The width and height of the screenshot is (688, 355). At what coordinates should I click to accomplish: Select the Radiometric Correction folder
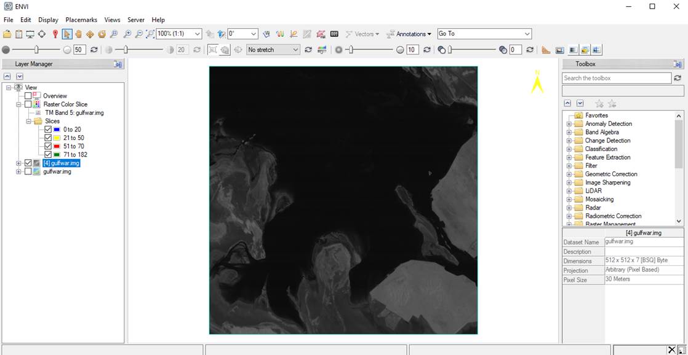pos(613,216)
